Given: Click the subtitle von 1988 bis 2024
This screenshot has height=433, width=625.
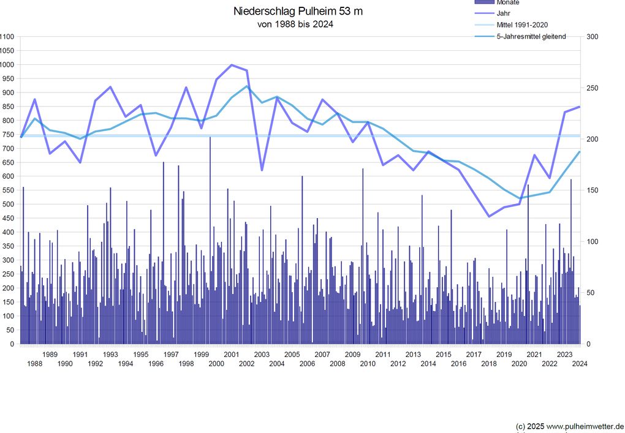Looking at the screenshot, I should tap(295, 24).
